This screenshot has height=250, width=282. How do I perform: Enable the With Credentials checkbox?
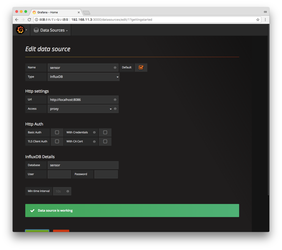pos(105,132)
